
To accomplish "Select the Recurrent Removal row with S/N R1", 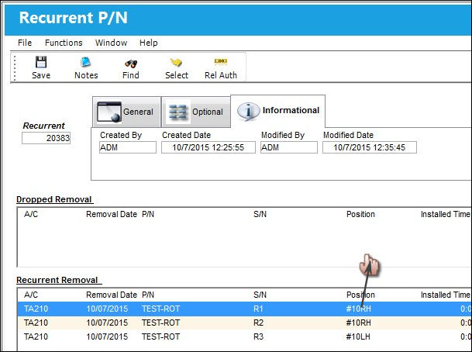I will [244, 309].
